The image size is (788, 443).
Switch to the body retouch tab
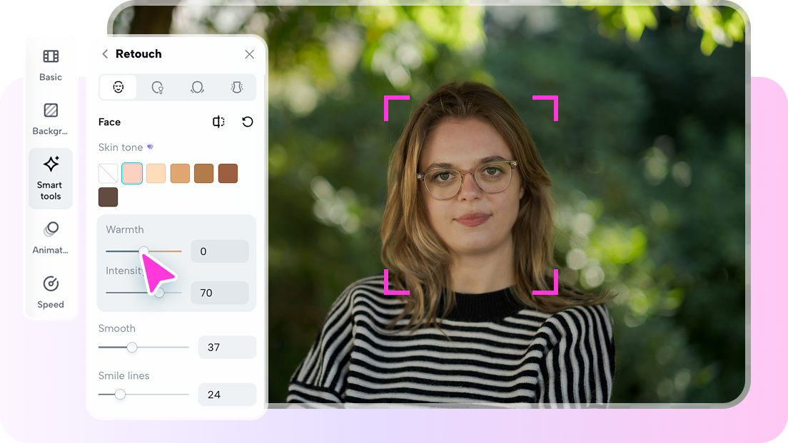pos(237,88)
